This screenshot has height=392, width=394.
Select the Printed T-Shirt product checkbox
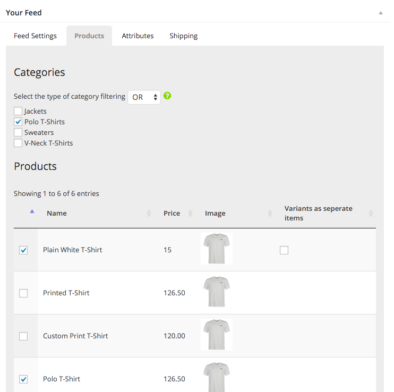pos(23,293)
